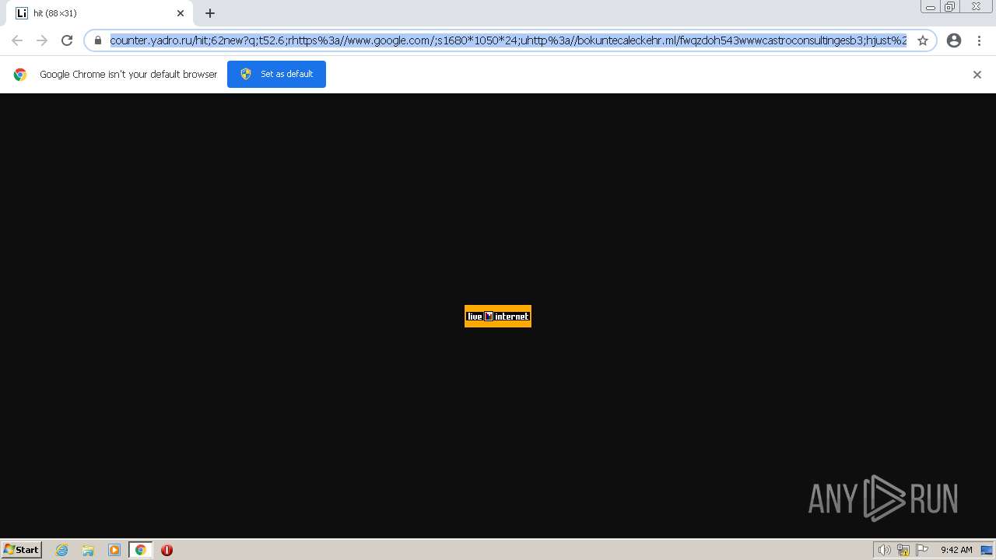Click the volume speaker tray icon
The image size is (996, 560).
pos(884,550)
